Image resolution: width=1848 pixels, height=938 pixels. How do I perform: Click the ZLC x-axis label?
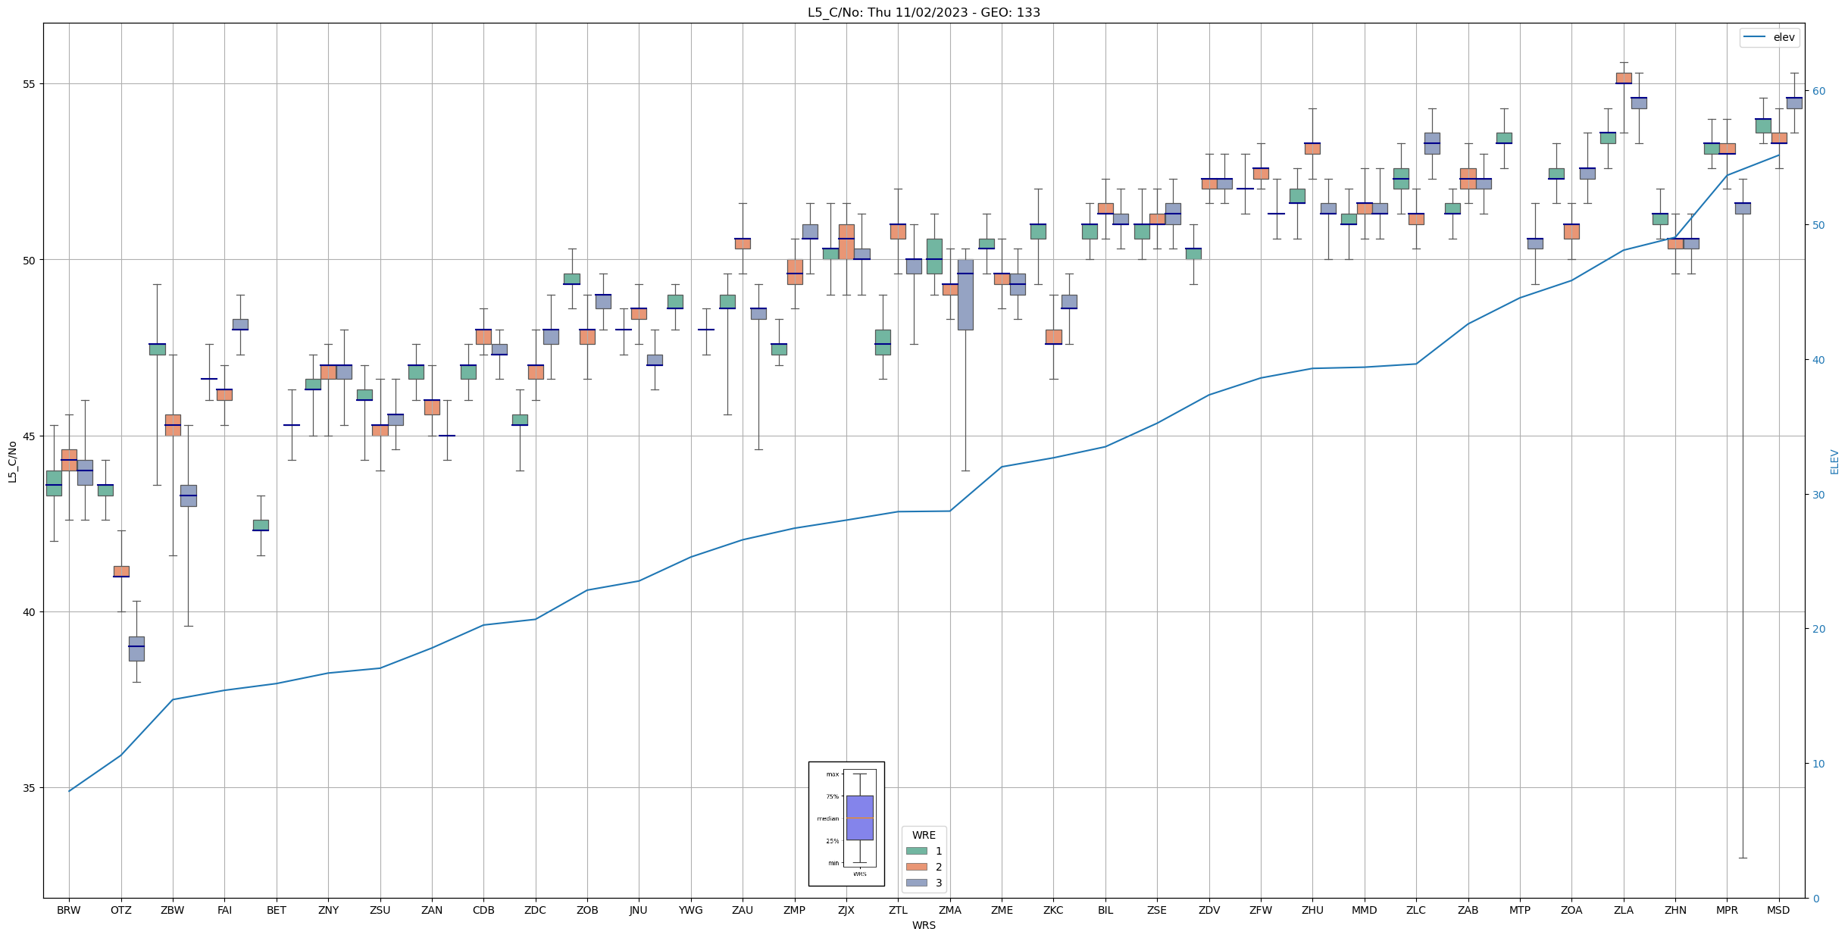click(1416, 910)
